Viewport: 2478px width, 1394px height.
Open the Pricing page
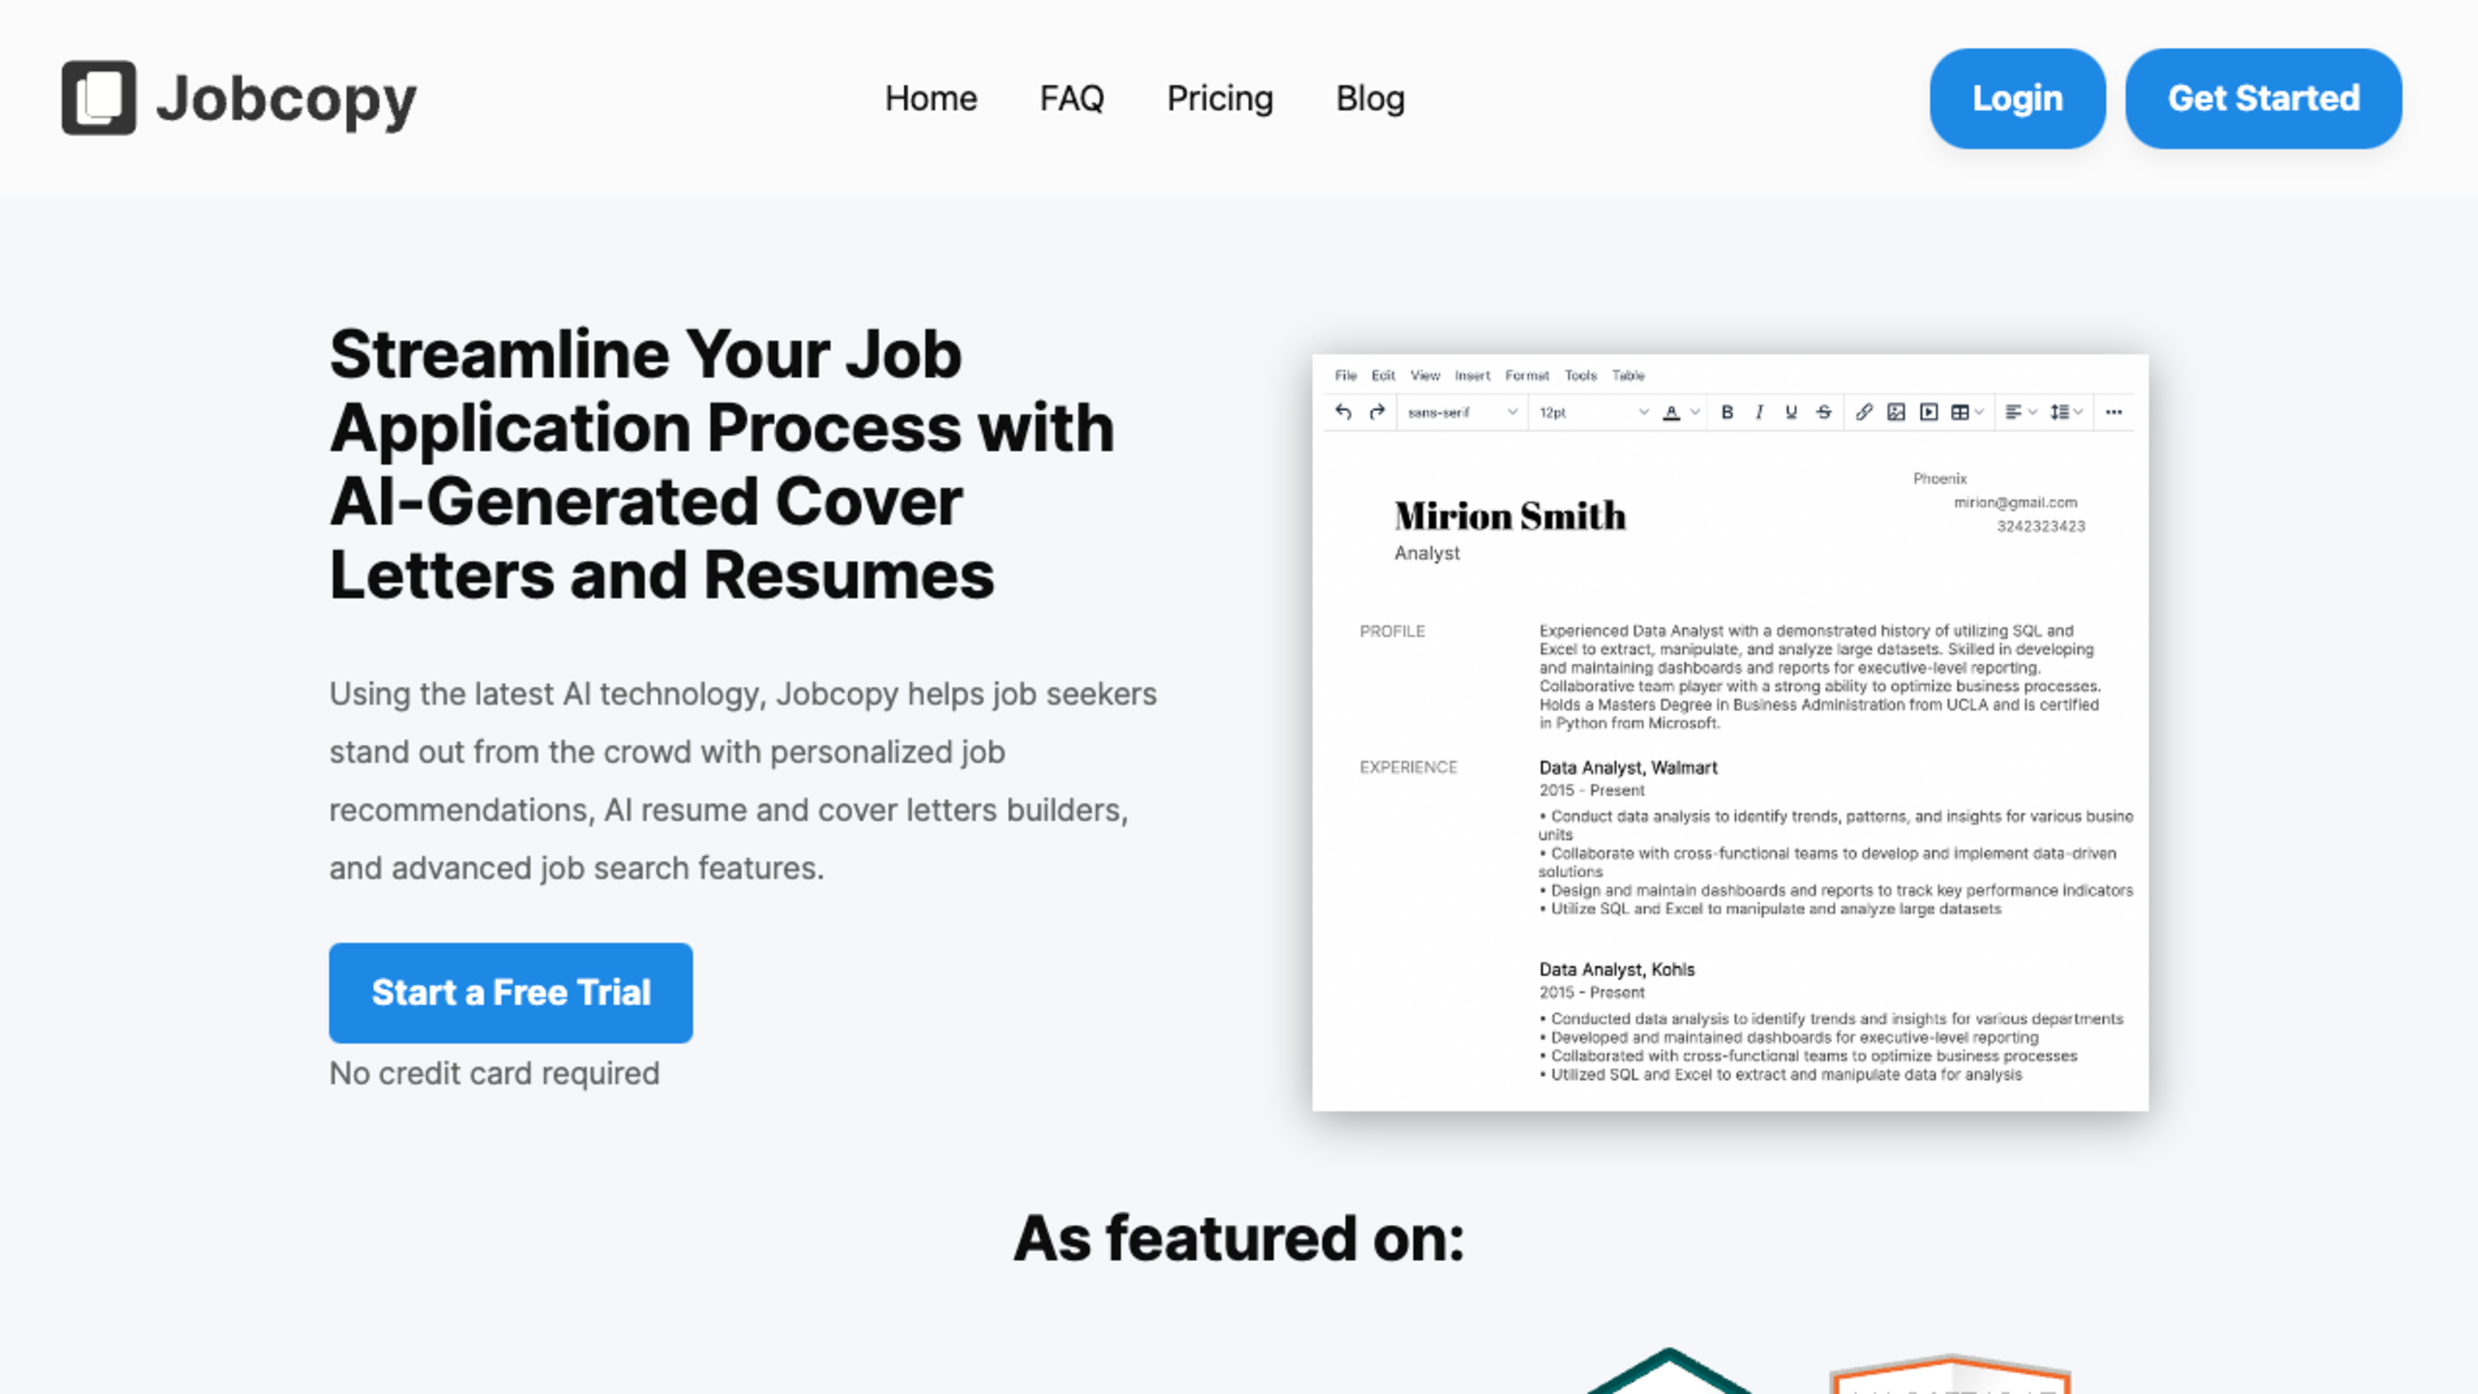click(1218, 97)
